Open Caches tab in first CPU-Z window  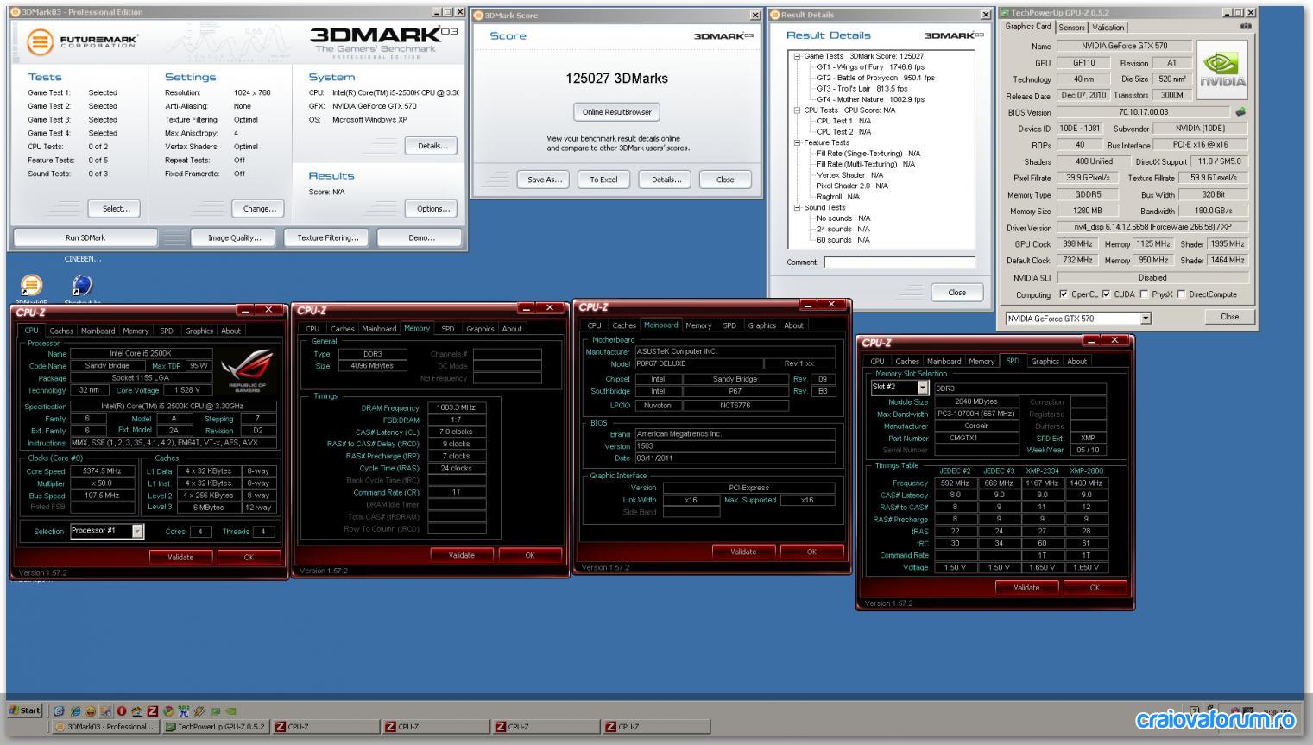click(x=61, y=331)
